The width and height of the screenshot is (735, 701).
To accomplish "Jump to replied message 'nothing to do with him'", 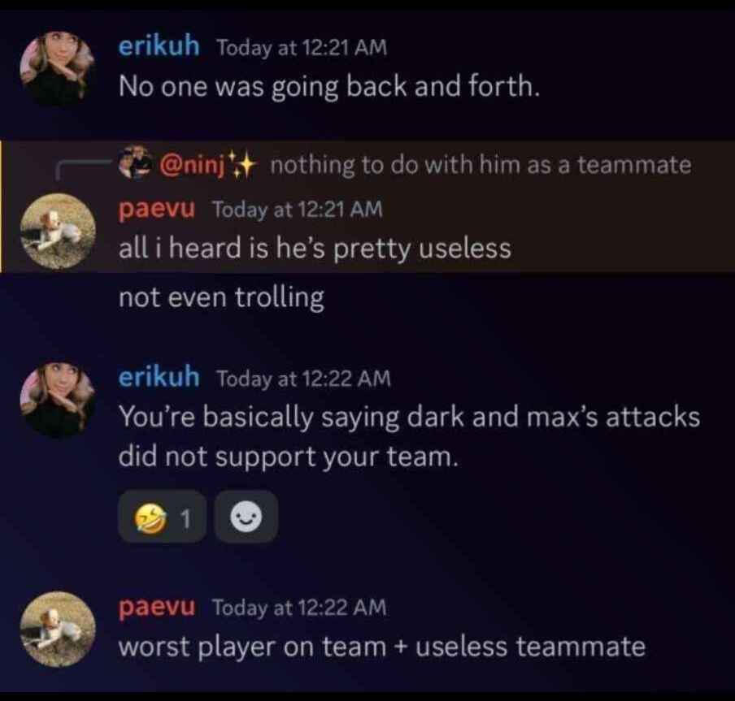I will pos(481,165).
